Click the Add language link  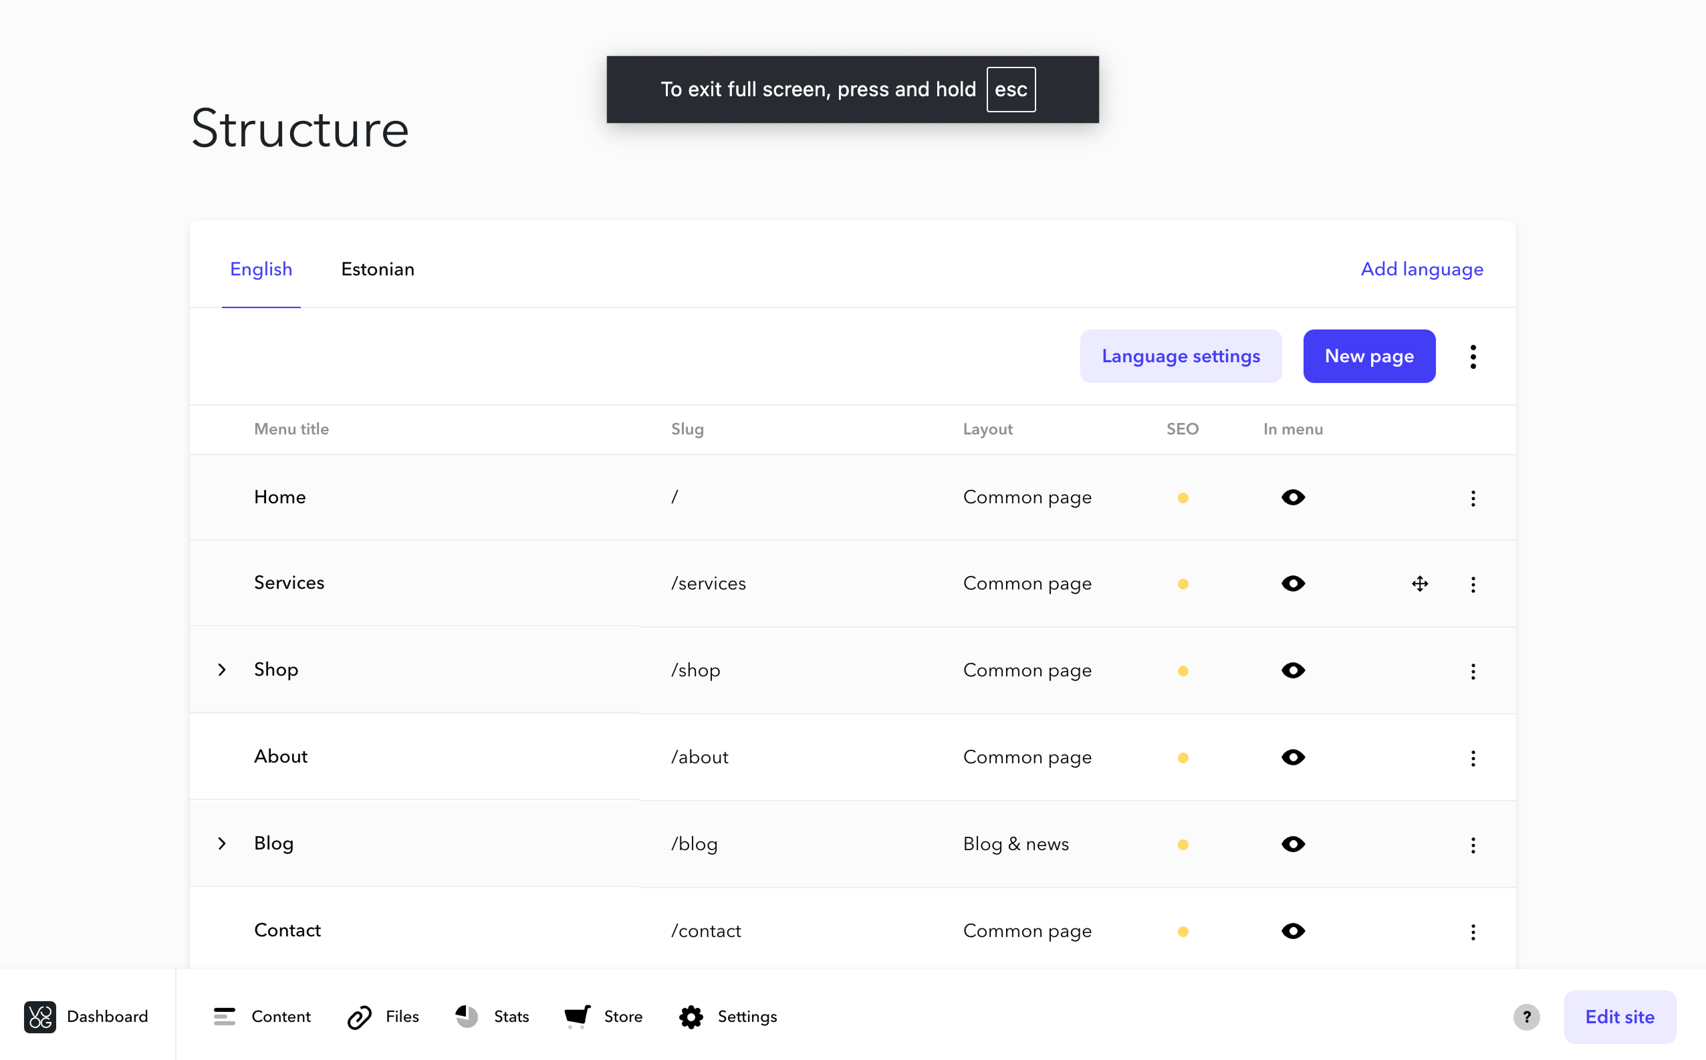coord(1422,269)
